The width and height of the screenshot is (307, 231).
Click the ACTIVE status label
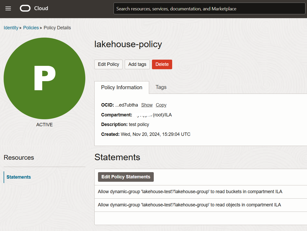tap(44, 125)
